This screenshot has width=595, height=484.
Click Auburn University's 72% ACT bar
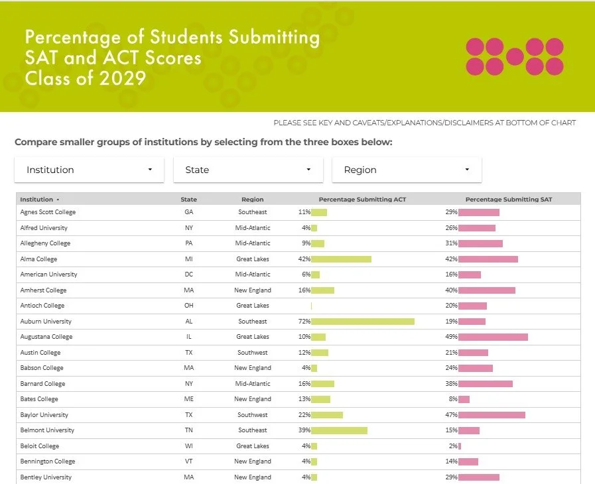pyautogui.click(x=363, y=322)
